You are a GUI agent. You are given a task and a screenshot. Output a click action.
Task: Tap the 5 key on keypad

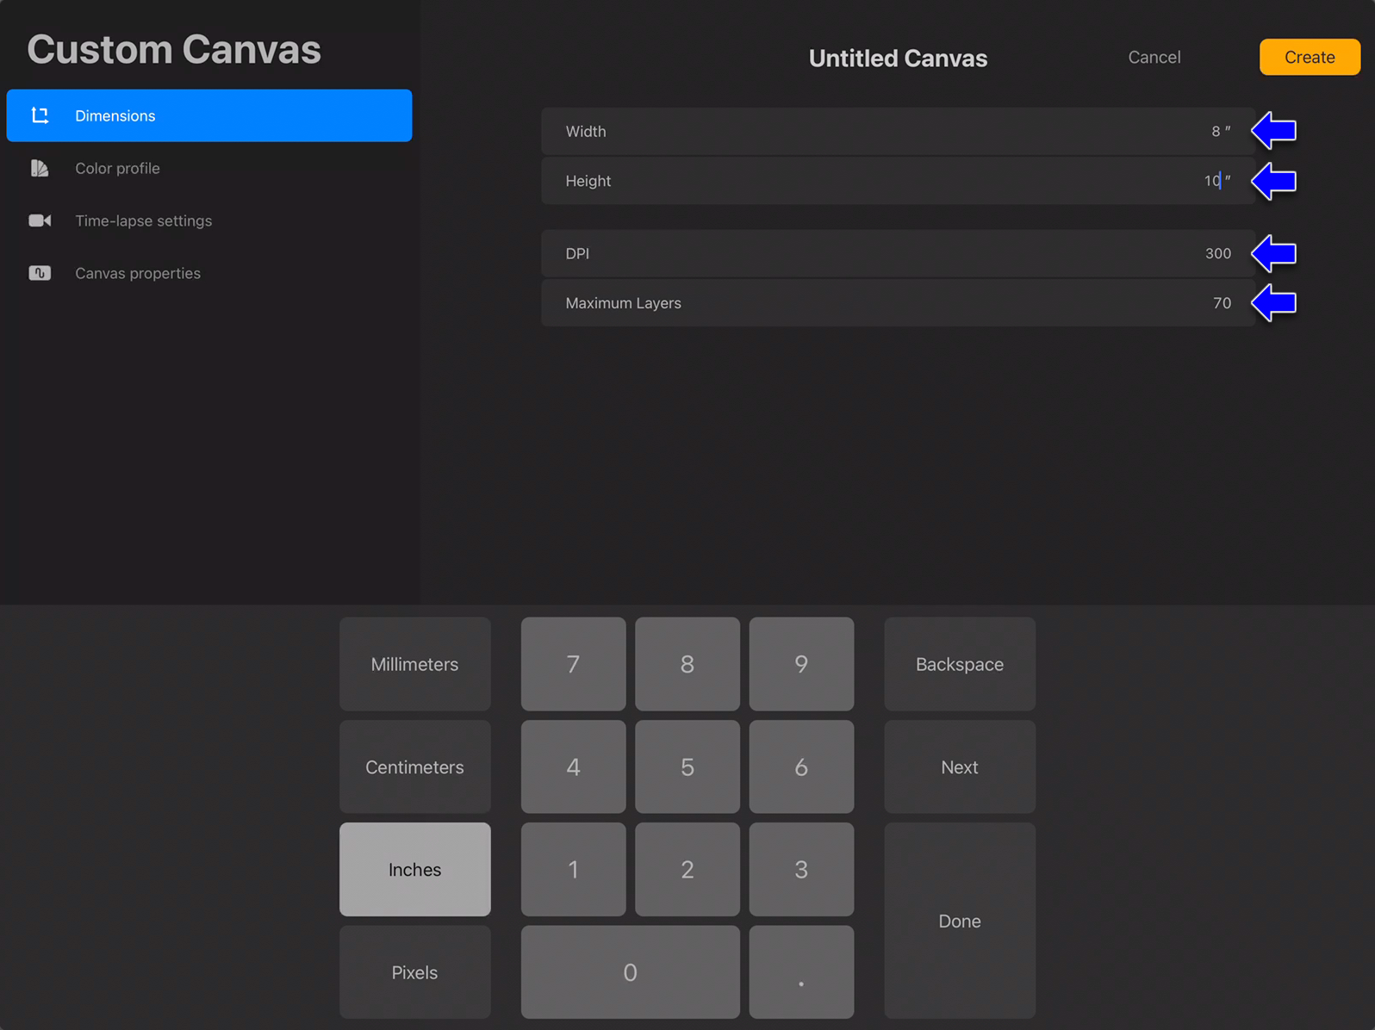[687, 766]
